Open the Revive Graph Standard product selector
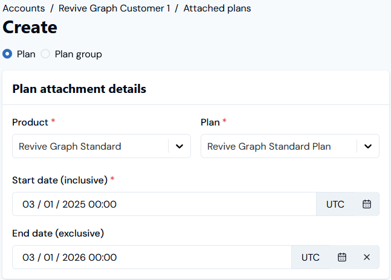Image resolution: width=391 pixels, height=280 pixels. click(102, 146)
